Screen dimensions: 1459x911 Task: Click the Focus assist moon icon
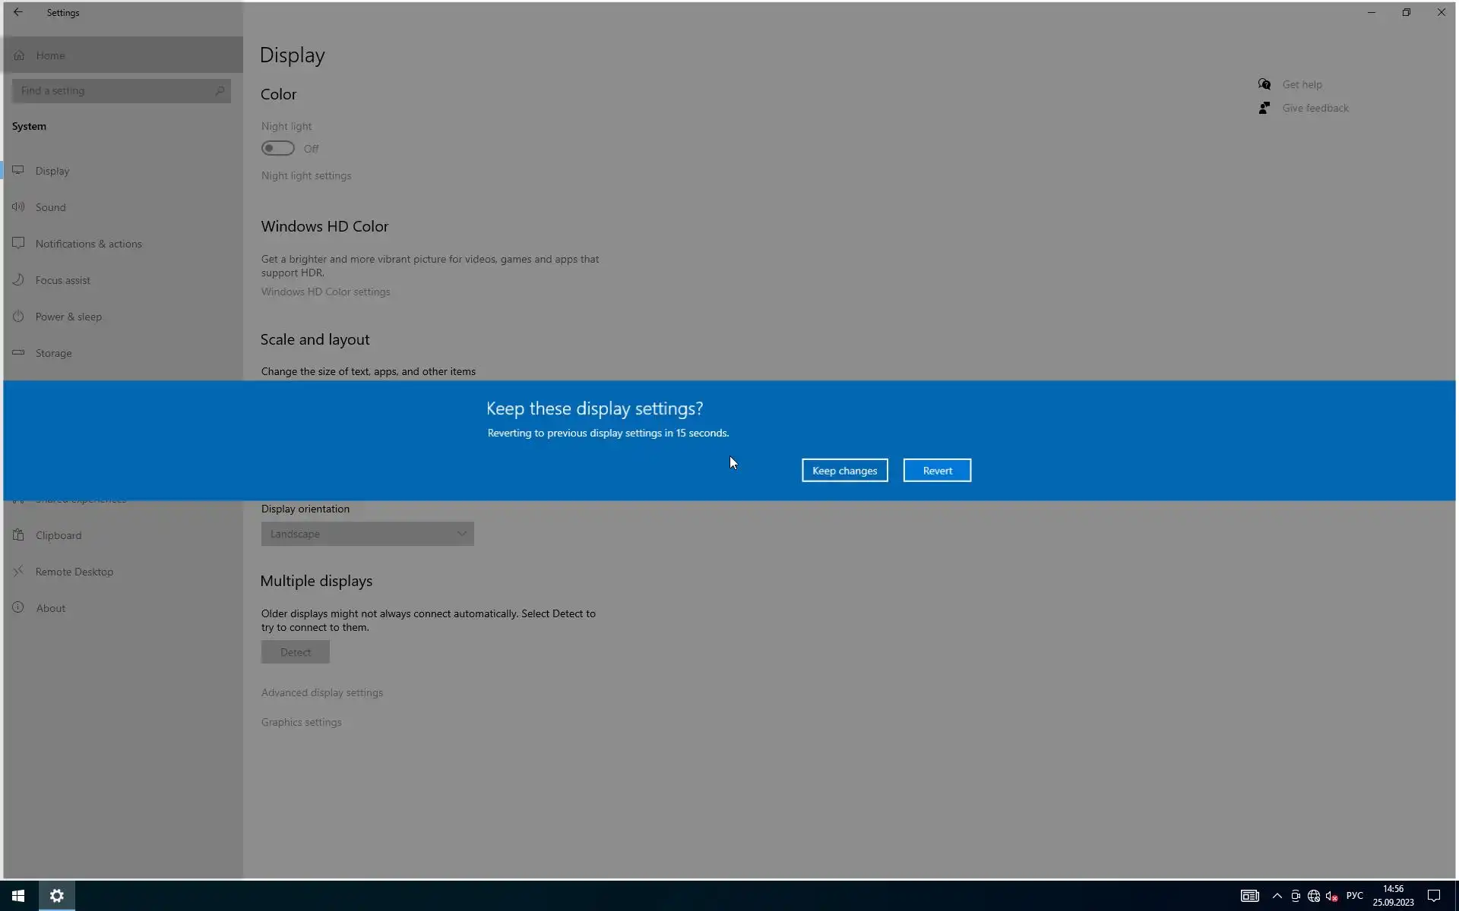[x=18, y=279]
